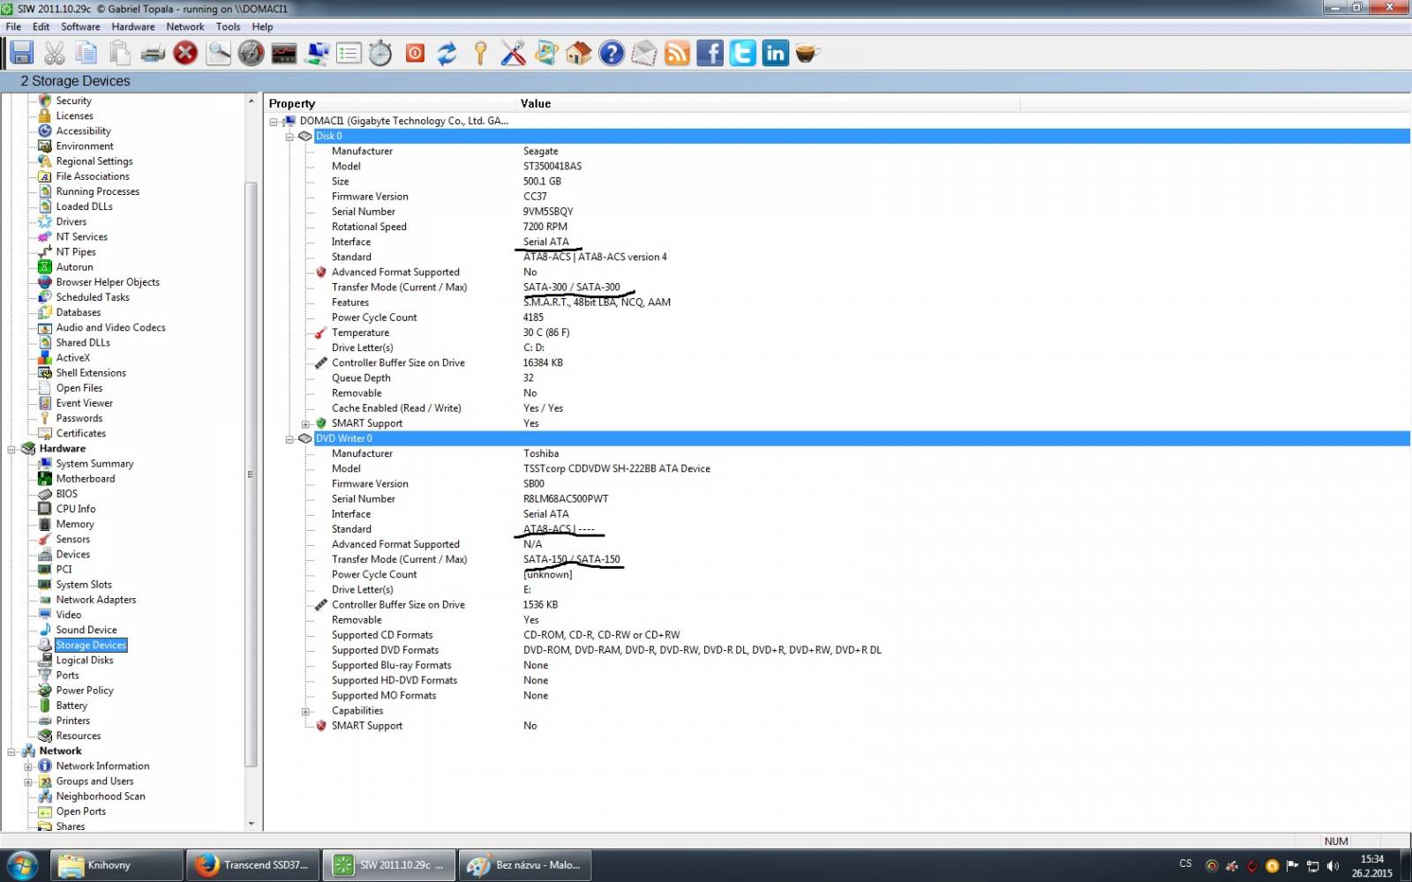Click the Paste clipboard icon
1412x882 pixels.
(x=119, y=53)
